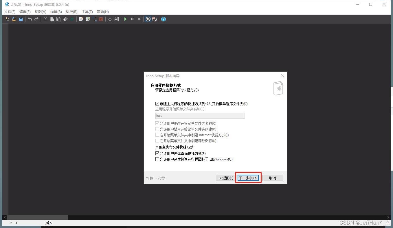The width and height of the screenshot is (393, 228).
Task: Enable the Internet shortcut in Start Menu option
Action: pyautogui.click(x=157, y=135)
